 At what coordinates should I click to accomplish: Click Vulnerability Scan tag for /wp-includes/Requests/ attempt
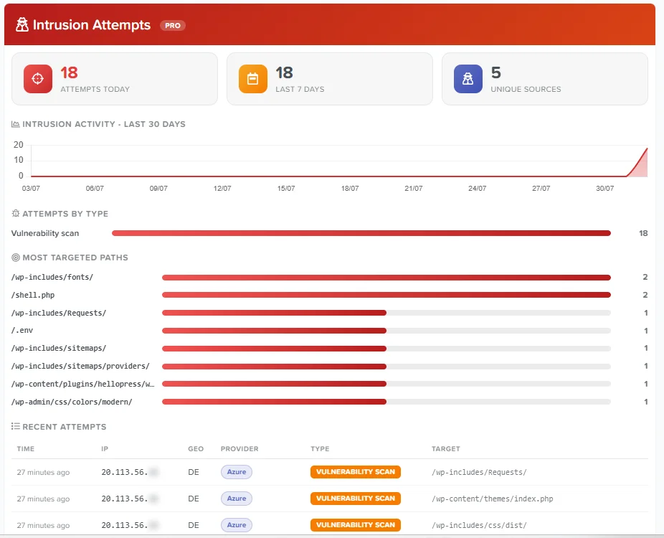(355, 472)
